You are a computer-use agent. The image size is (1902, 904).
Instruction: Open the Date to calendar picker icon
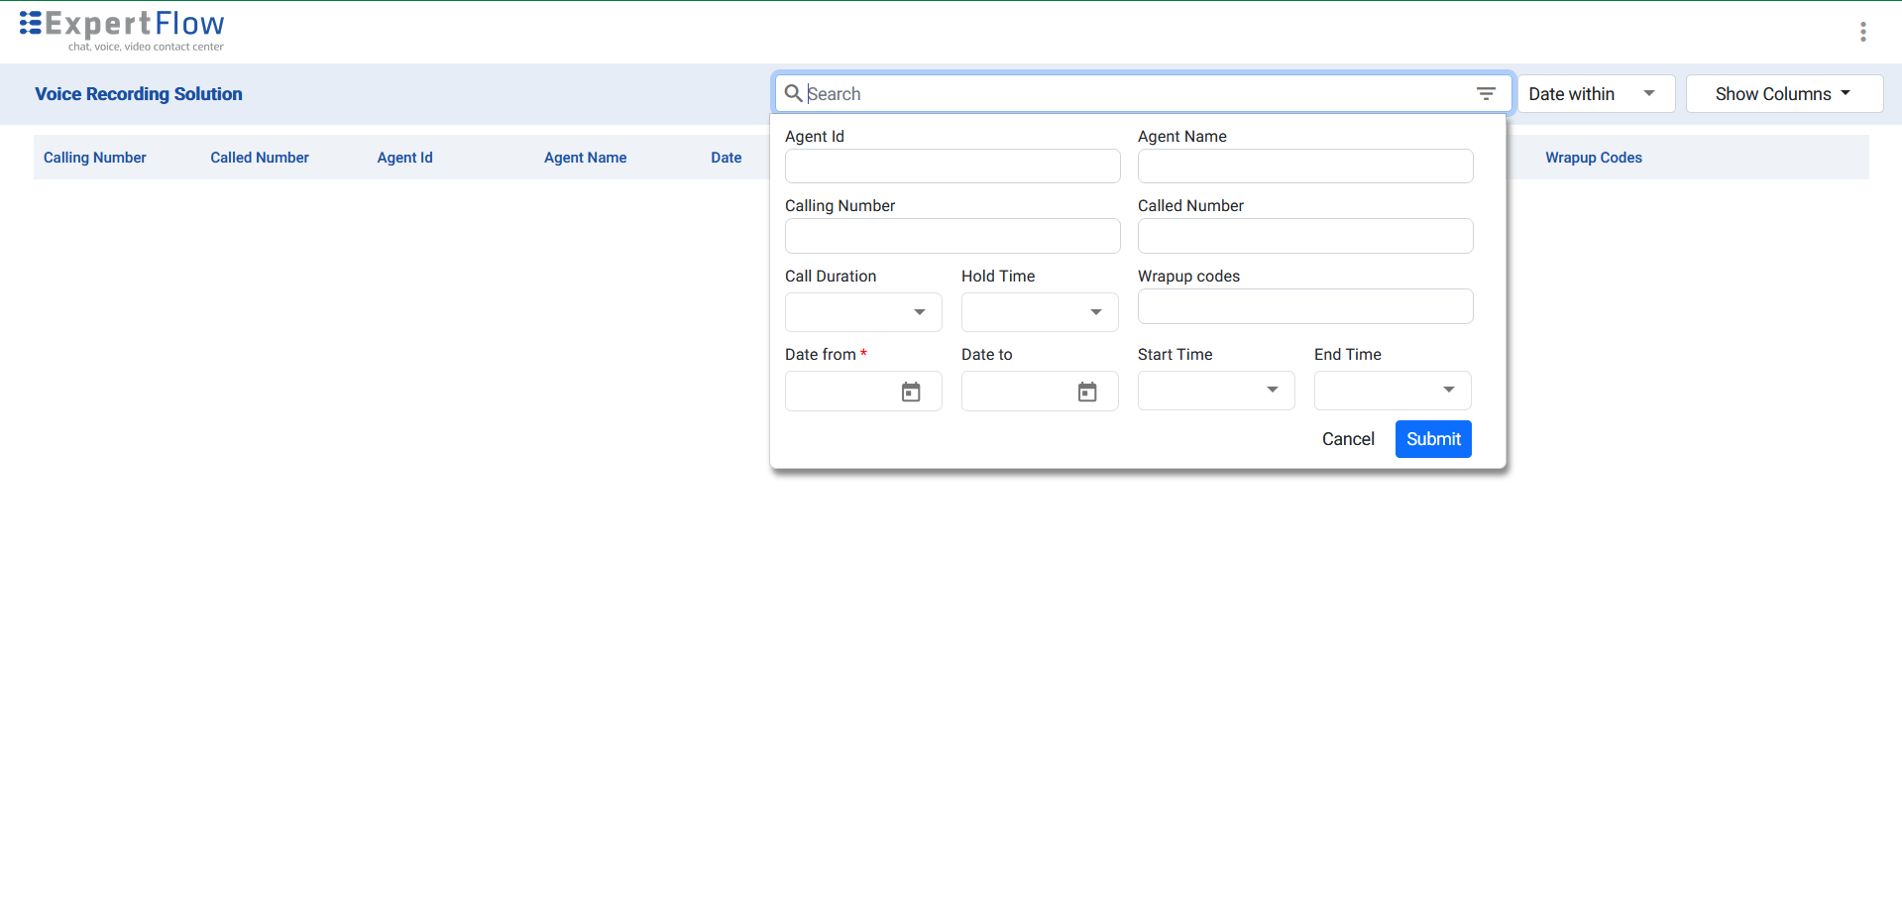point(1087,392)
